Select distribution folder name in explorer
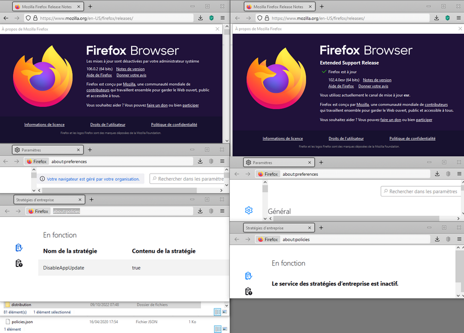Screen dimensions: 464x333 [x=21, y=305]
